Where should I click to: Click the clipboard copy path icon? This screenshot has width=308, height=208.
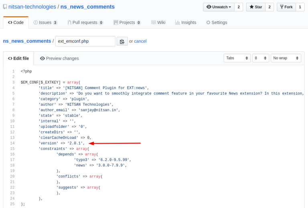[122, 41]
